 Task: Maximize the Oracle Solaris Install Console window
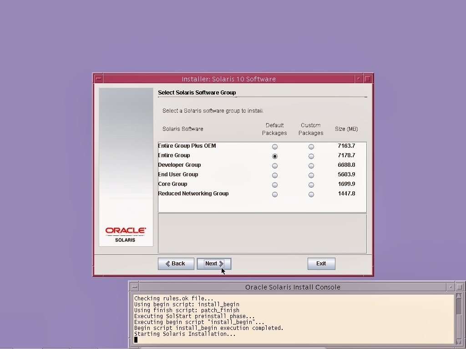pyautogui.click(x=460, y=287)
